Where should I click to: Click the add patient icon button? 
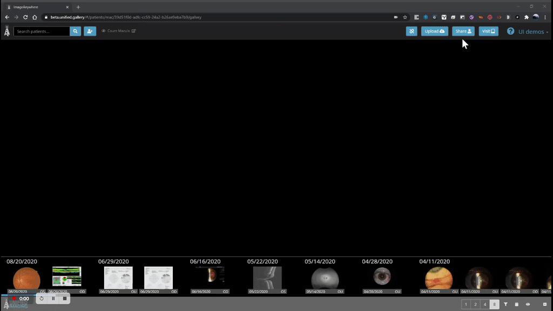click(x=90, y=31)
